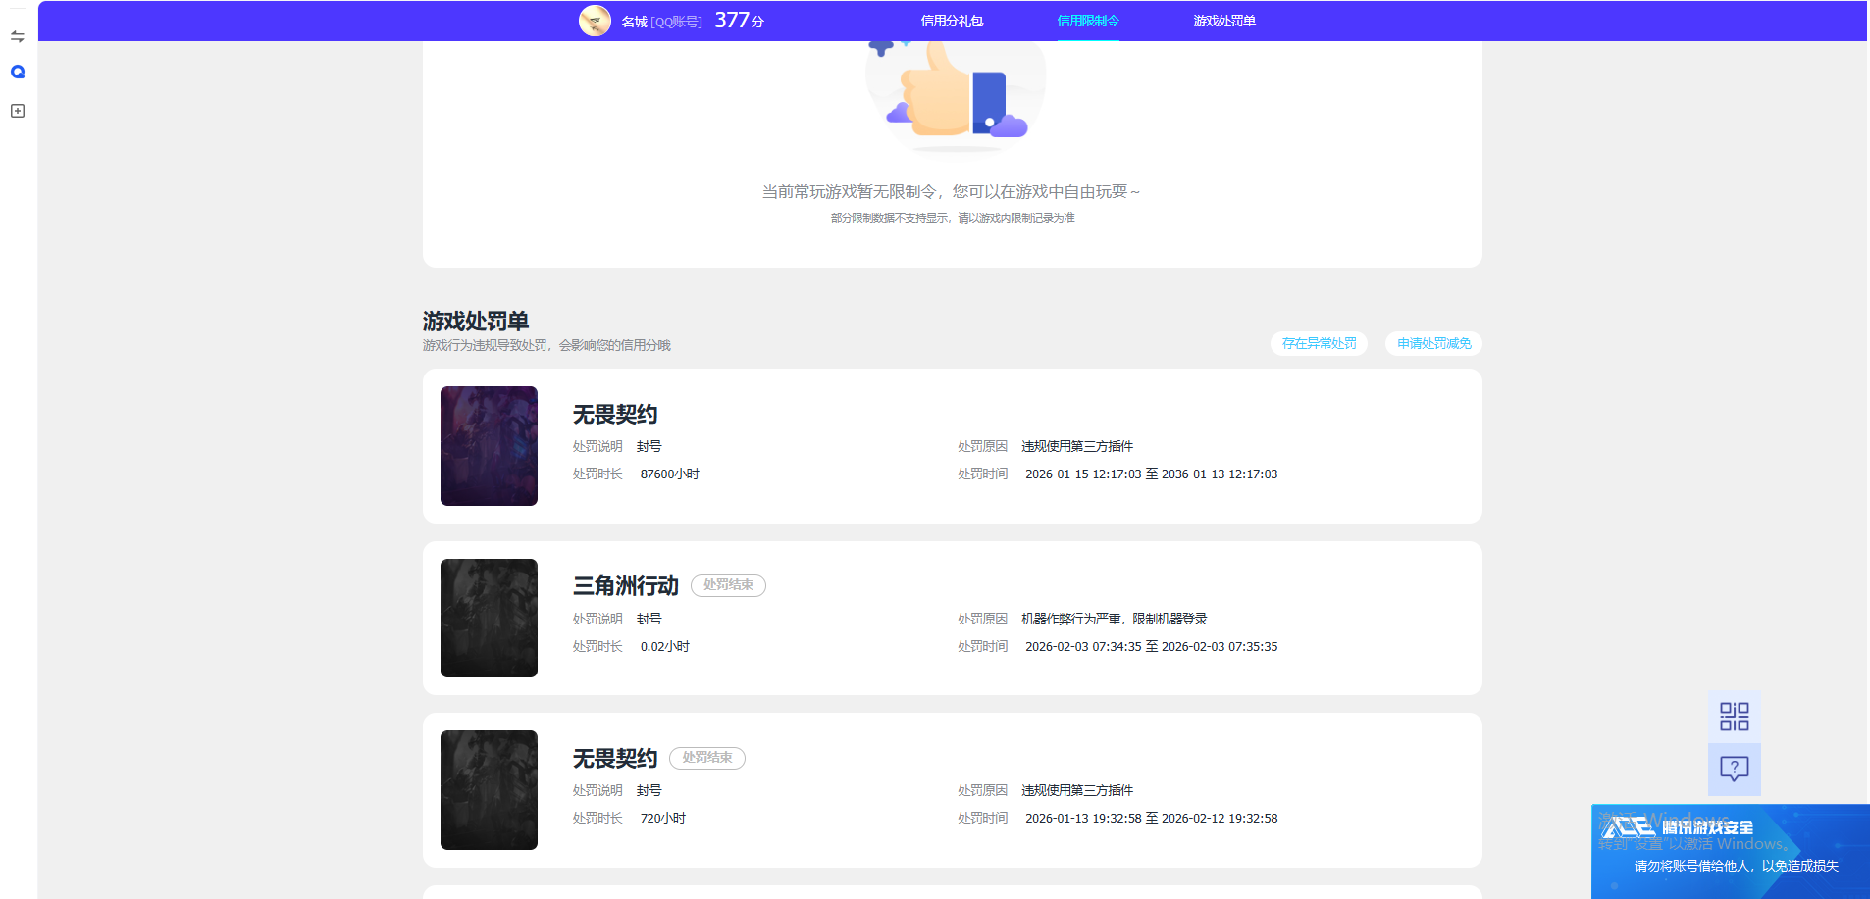Open the QR code floating icon
Viewport: 1870px width, 899px height.
pyautogui.click(x=1734, y=717)
